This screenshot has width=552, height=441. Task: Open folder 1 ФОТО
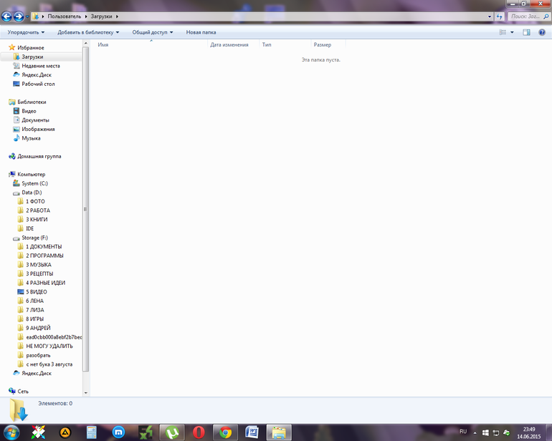point(35,201)
